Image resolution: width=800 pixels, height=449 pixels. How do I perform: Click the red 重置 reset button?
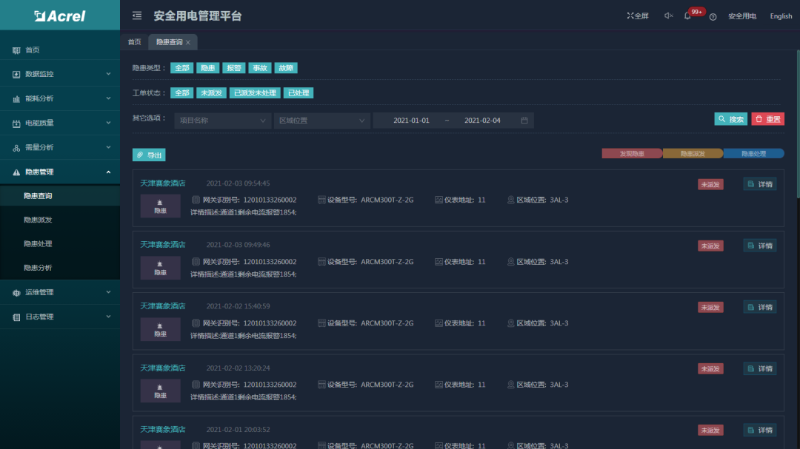click(767, 119)
